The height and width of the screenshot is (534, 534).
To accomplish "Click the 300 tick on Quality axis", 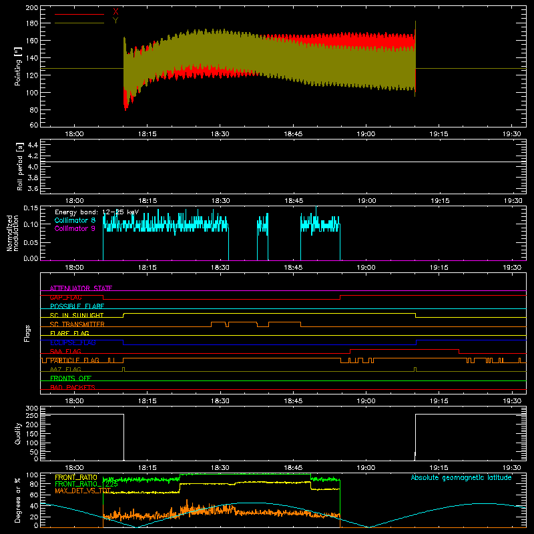I will pos(32,409).
